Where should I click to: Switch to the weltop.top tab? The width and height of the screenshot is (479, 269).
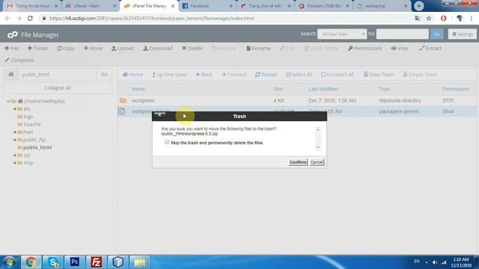pyautogui.click(x=382, y=6)
